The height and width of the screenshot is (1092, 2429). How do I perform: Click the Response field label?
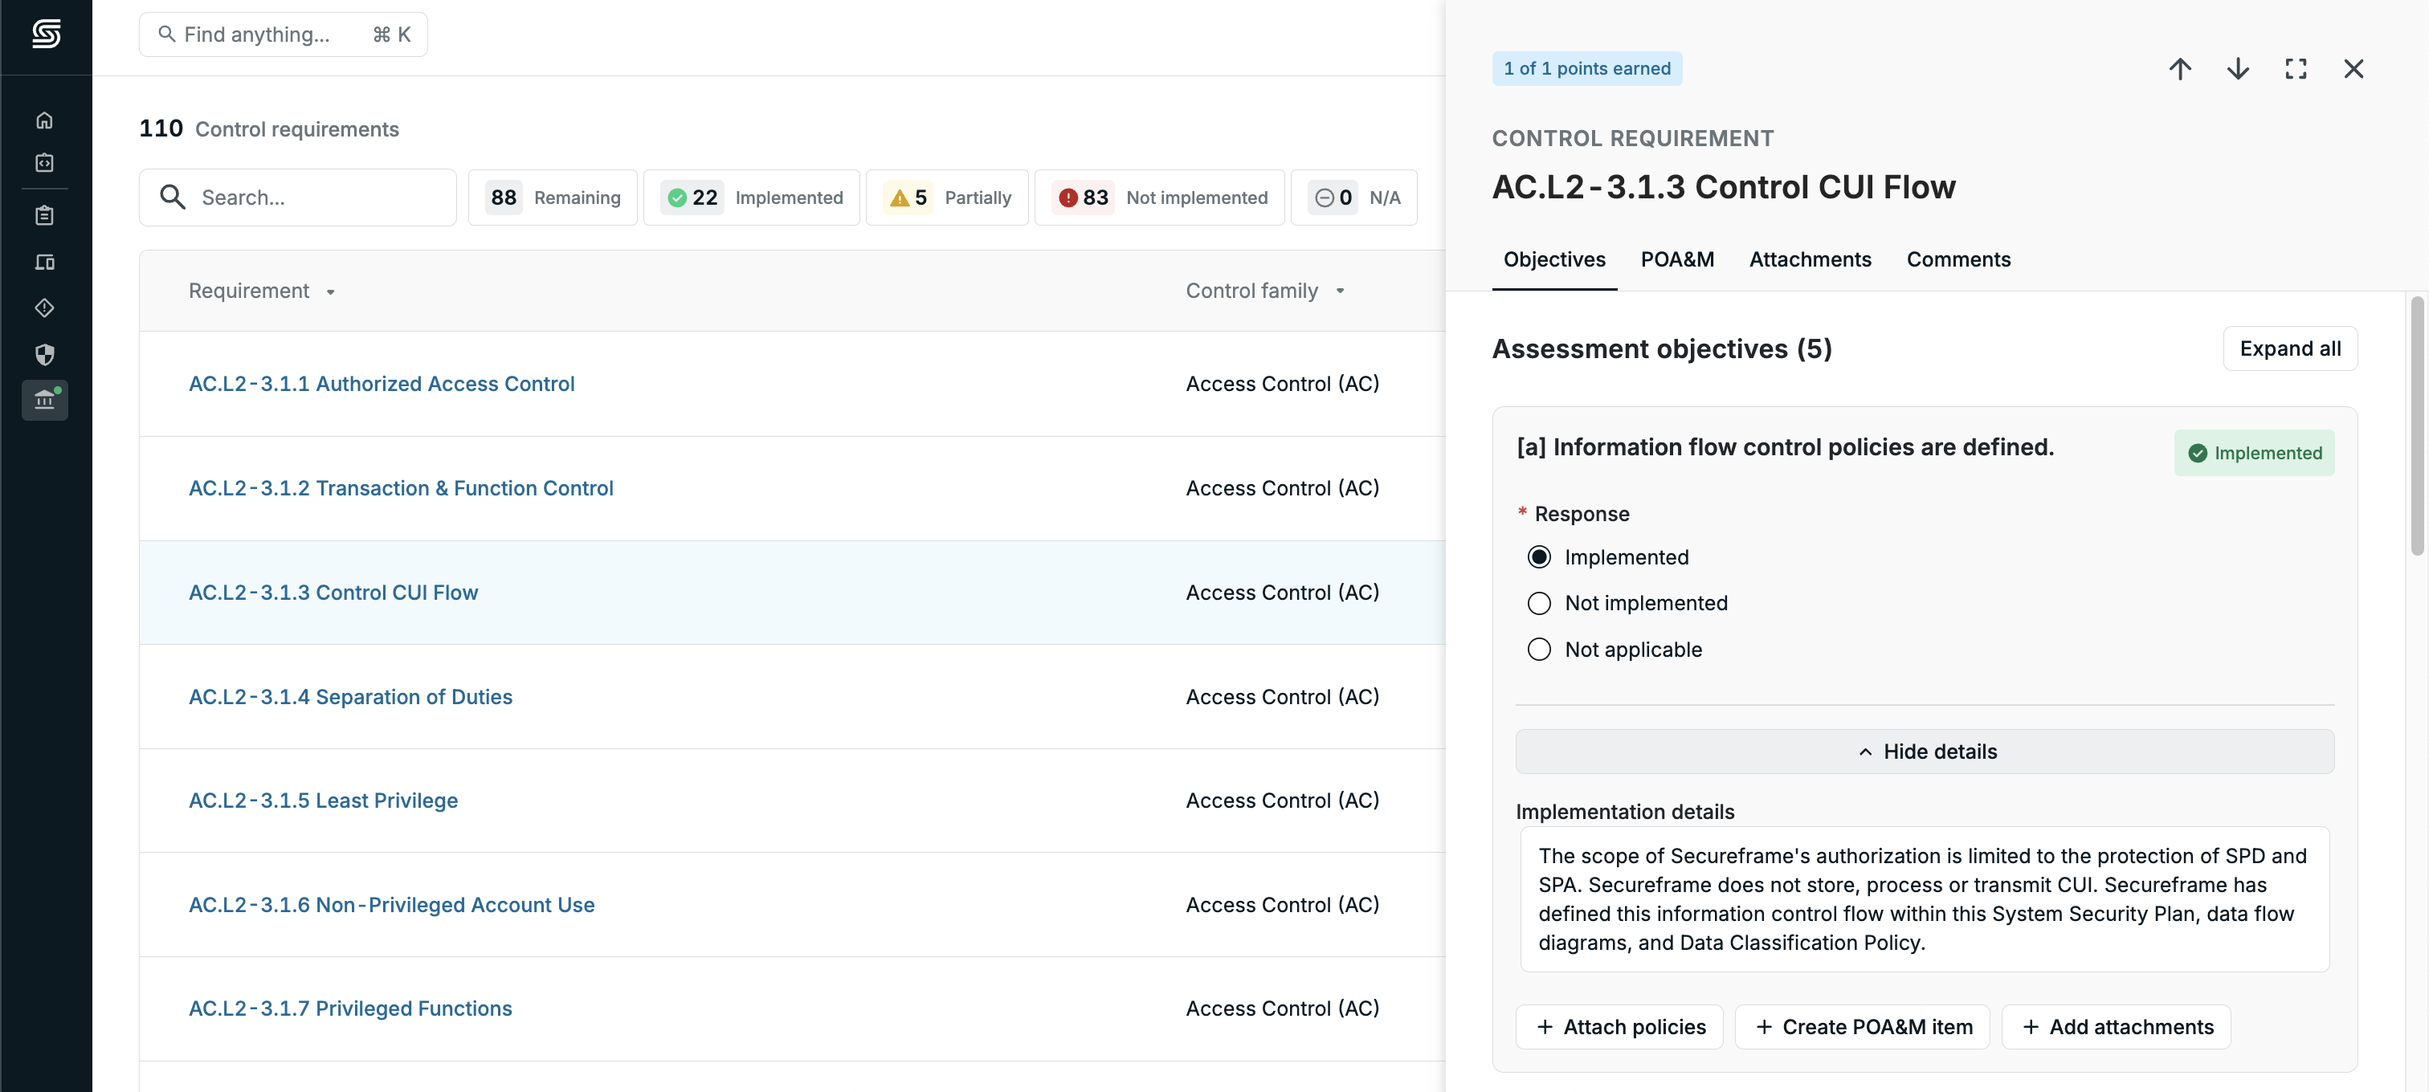[x=1582, y=515]
